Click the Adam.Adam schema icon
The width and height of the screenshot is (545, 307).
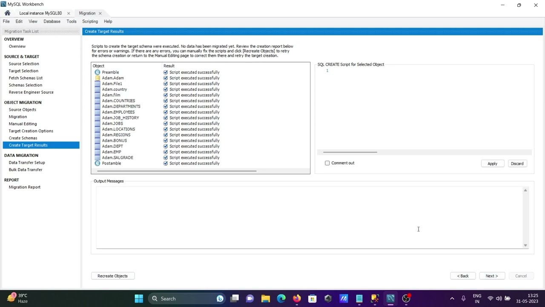coord(98,78)
